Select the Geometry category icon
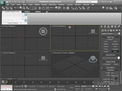122x91 pixels. click(102, 30)
